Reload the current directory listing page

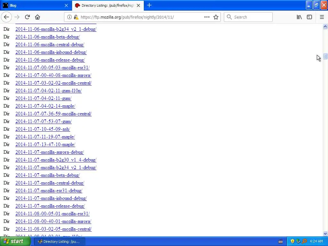click(27, 17)
